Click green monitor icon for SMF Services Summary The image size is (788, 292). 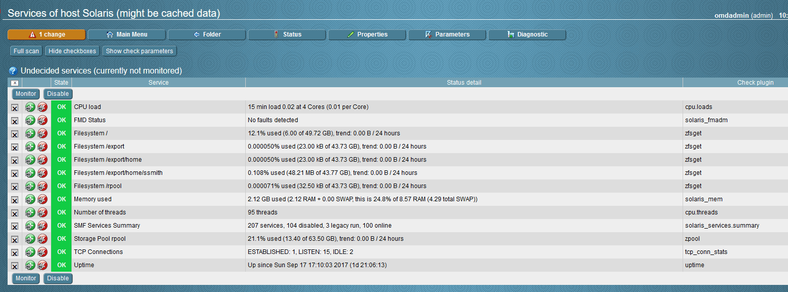[x=30, y=226]
